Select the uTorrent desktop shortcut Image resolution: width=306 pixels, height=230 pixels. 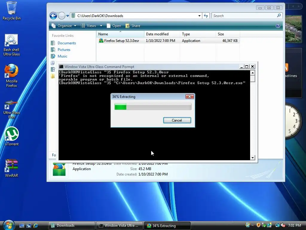pyautogui.click(x=12, y=137)
